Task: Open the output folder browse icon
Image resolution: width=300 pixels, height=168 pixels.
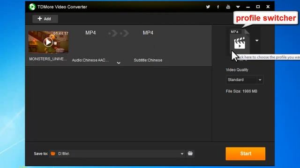Action: pyautogui.click(x=190, y=154)
